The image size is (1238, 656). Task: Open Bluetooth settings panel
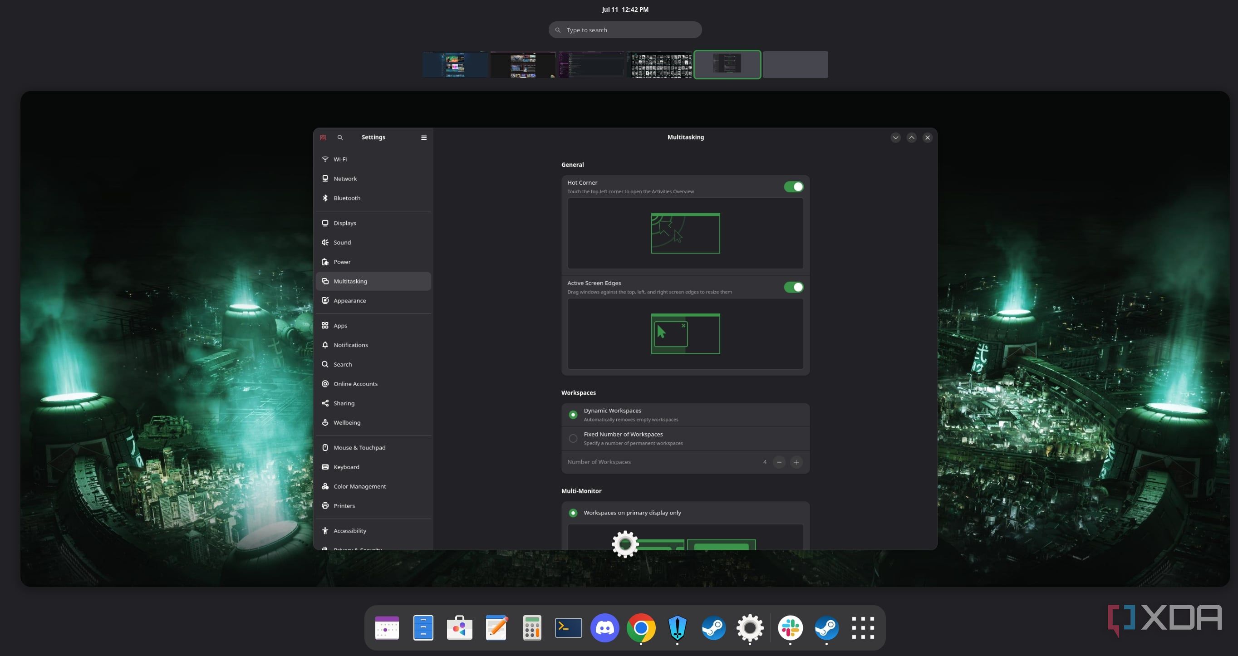(x=373, y=198)
